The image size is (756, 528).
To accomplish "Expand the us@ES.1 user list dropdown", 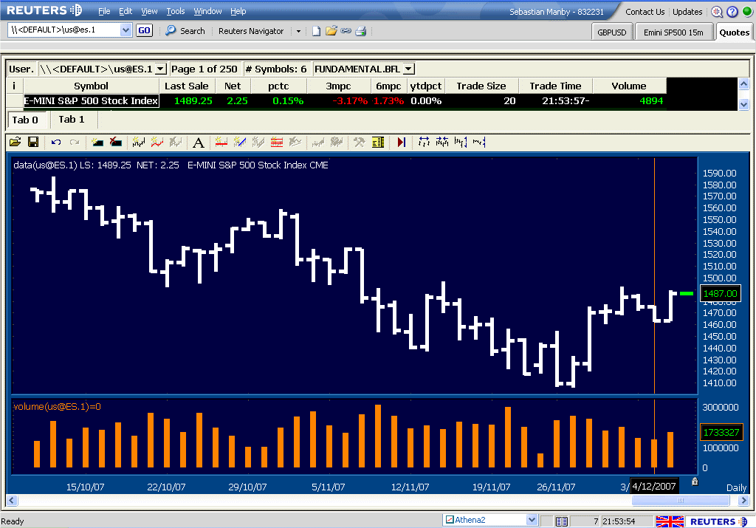I will [x=161, y=69].
